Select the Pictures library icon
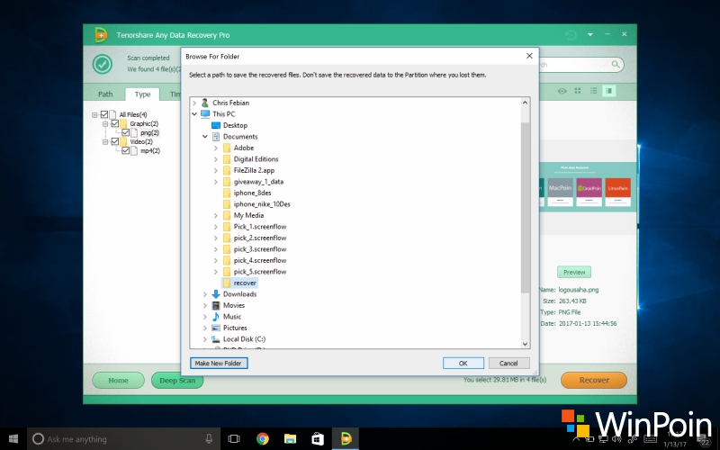Image resolution: width=720 pixels, height=450 pixels. coord(216,328)
